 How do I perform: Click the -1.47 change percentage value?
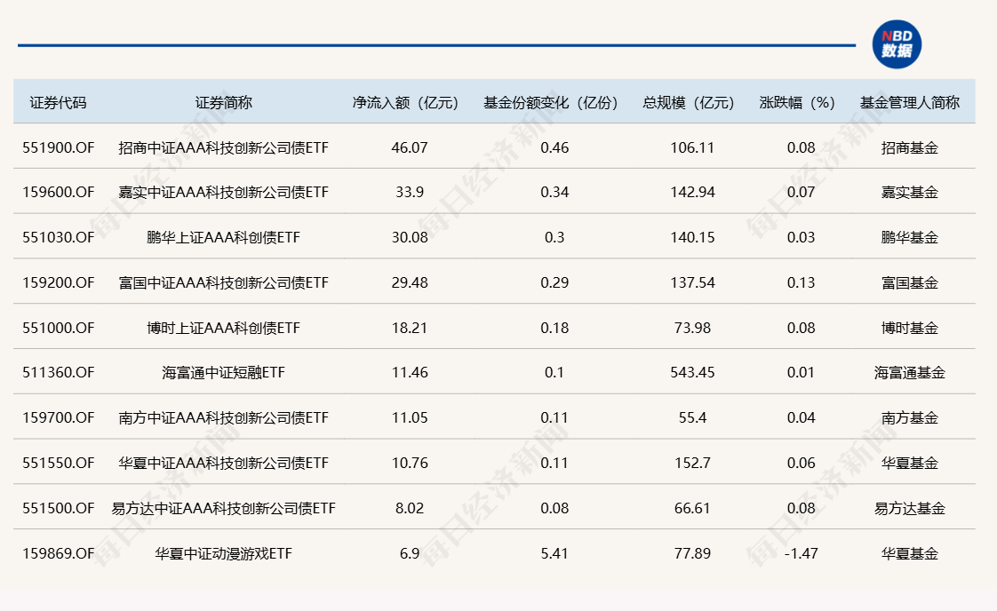799,553
